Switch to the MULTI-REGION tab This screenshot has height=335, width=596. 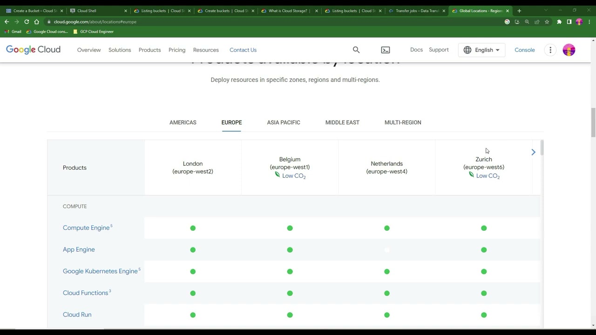[403, 122]
